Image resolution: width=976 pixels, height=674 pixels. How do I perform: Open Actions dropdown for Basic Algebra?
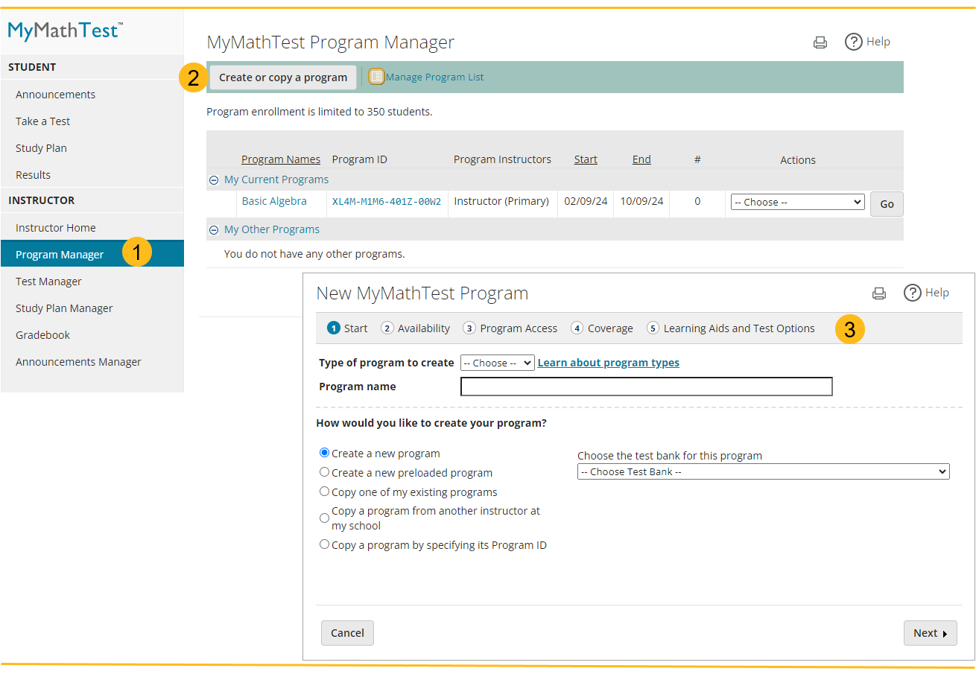[797, 203]
